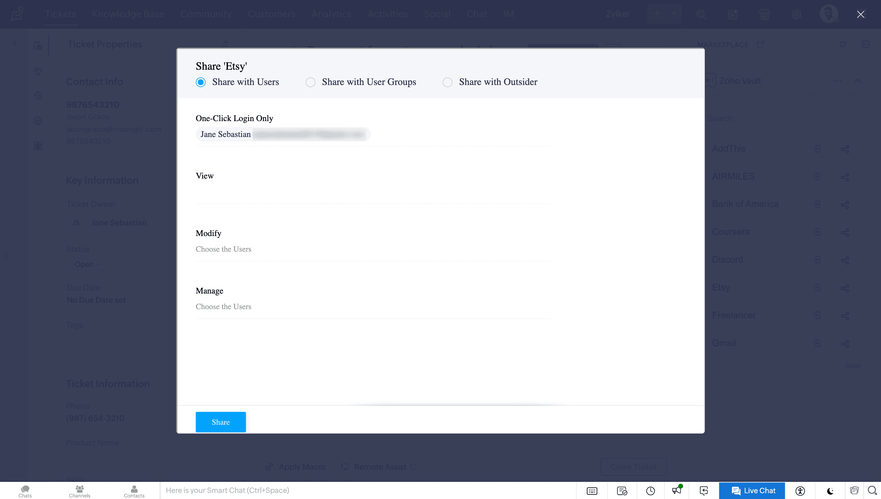Click the user profile avatar
881x499 pixels.
coord(829,14)
